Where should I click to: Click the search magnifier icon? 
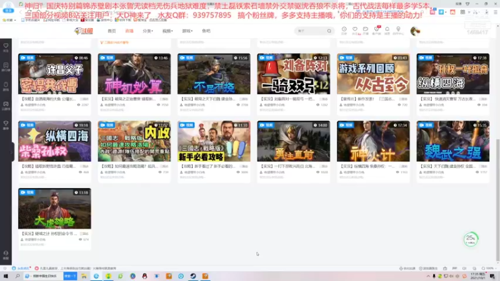point(329,31)
